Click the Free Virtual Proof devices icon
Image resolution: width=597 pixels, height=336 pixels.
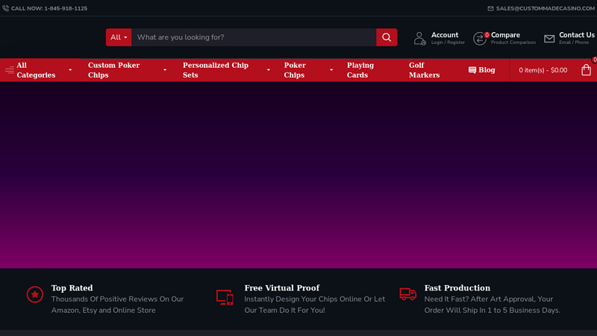225,297
